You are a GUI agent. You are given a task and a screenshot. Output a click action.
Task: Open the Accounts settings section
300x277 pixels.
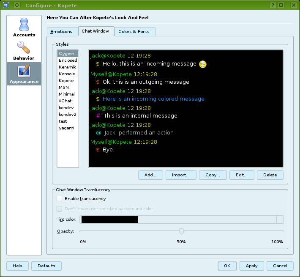24,27
